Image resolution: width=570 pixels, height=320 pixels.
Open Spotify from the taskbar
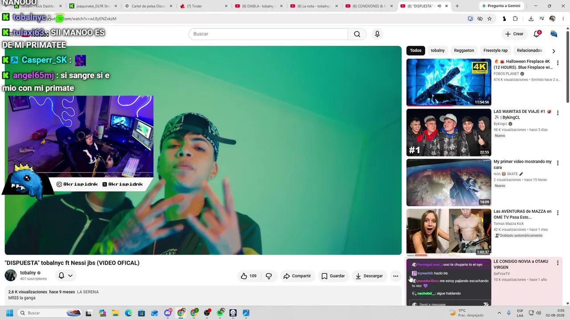(x=220, y=313)
